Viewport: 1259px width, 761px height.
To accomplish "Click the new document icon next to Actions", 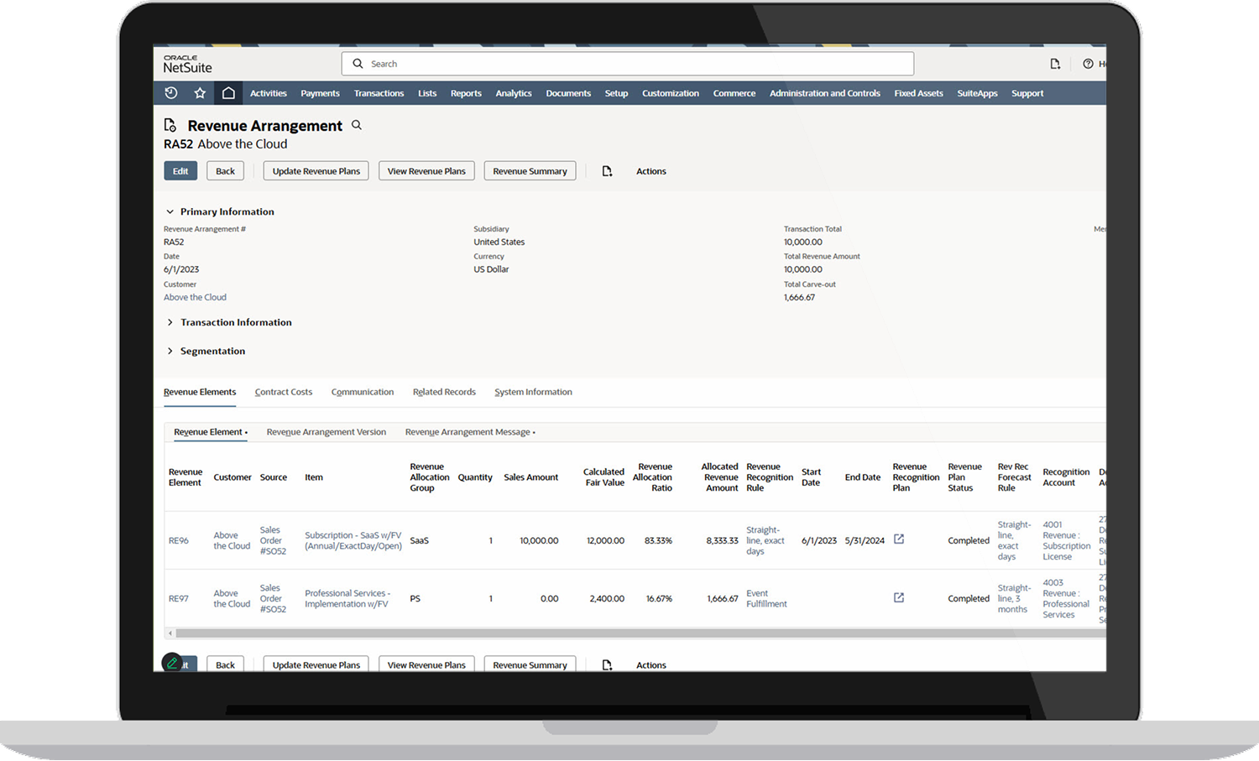I will (607, 170).
